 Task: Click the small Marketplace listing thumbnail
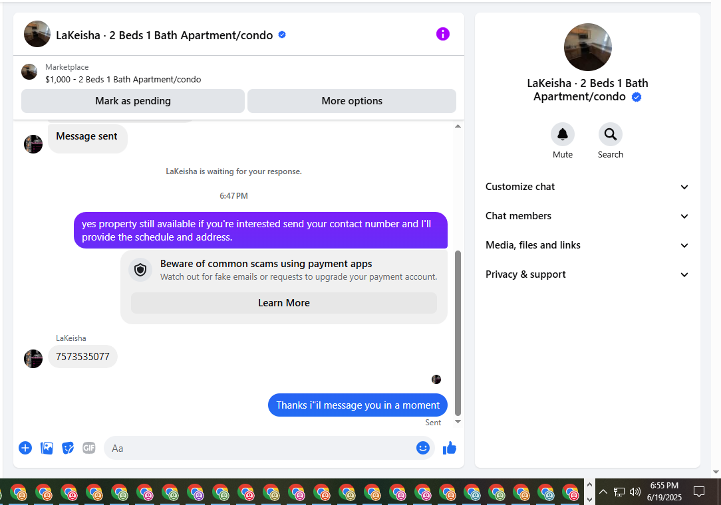click(x=29, y=72)
